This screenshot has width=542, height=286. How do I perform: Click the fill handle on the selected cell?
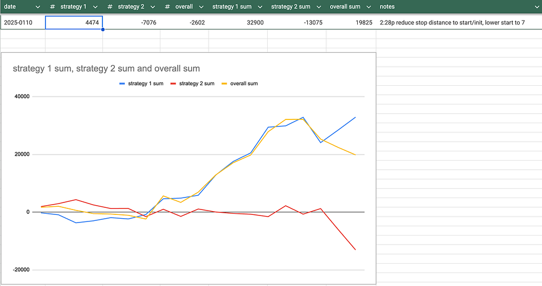pyautogui.click(x=102, y=29)
